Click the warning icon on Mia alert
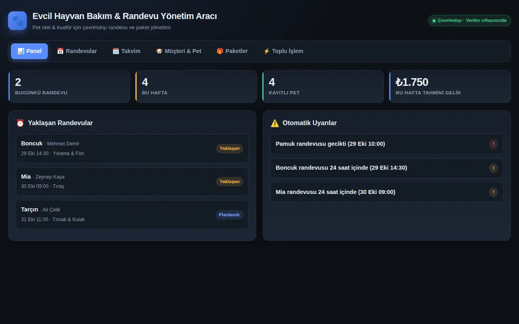 (493, 192)
